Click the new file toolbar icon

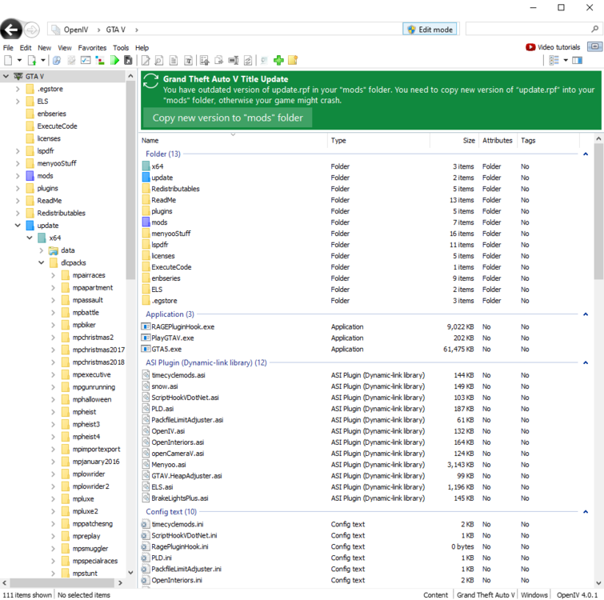coord(8,60)
